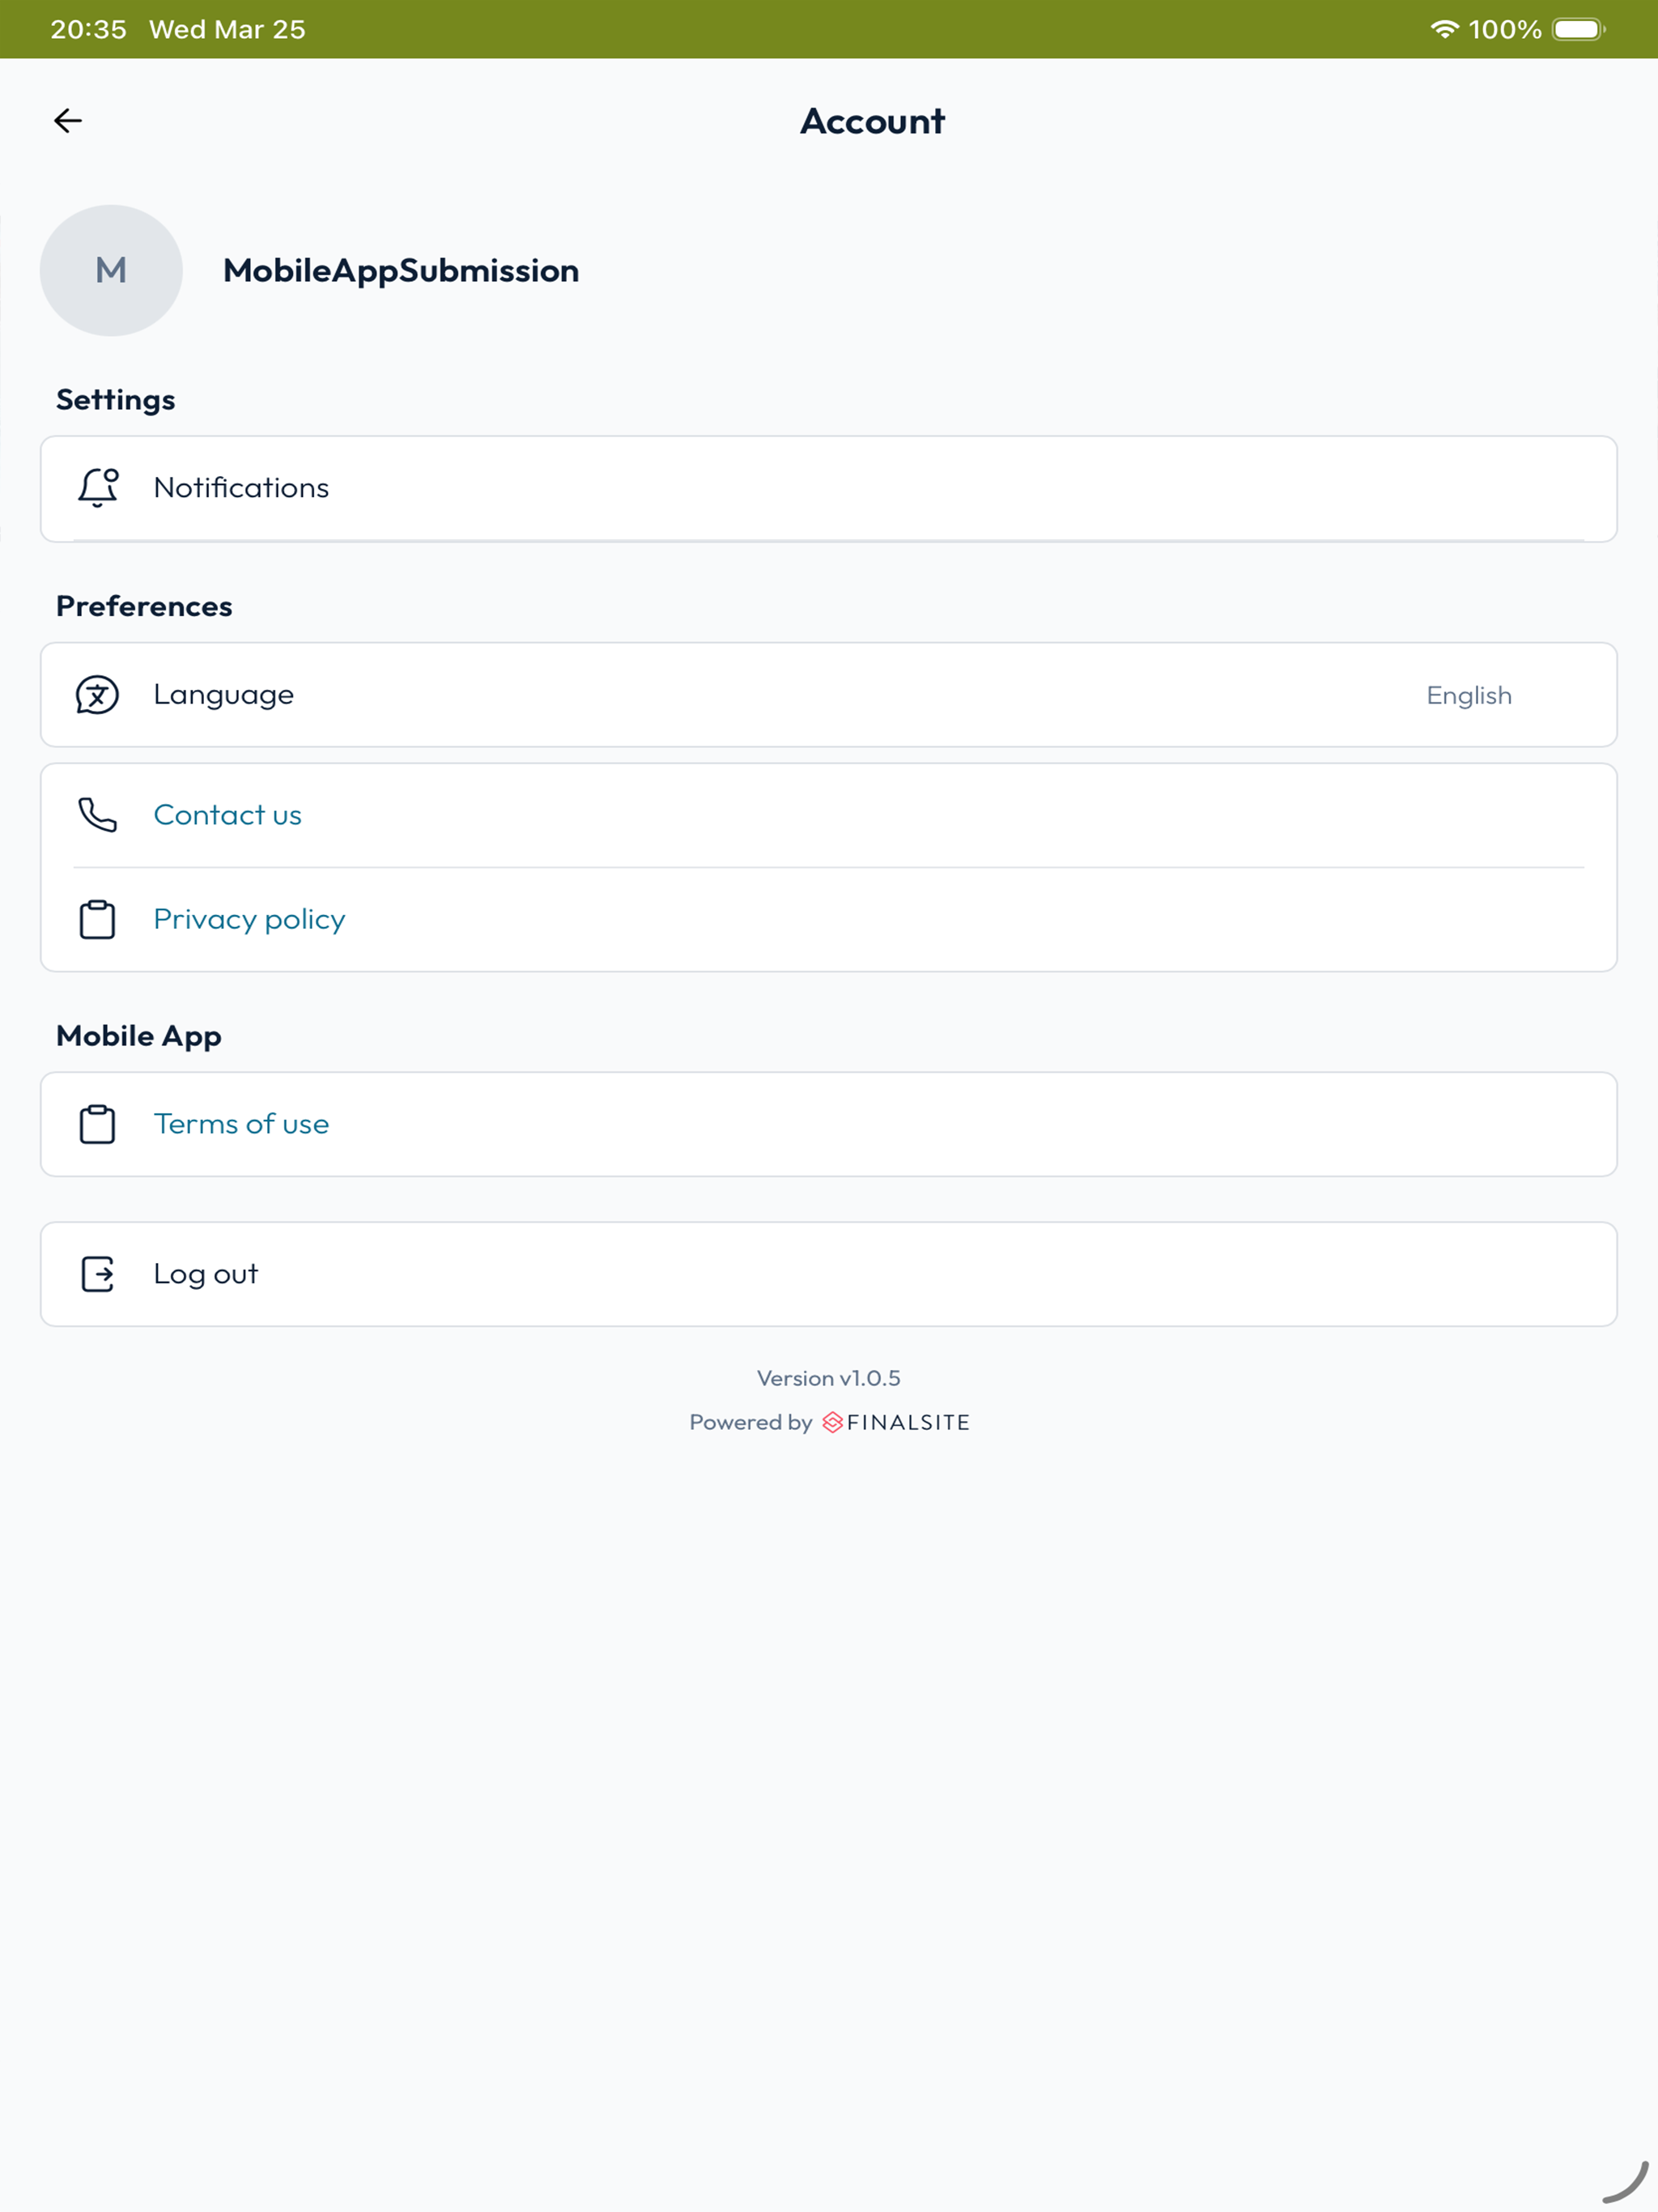This screenshot has width=1658, height=2212.
Task: Open the M profile avatar
Action: click(x=111, y=270)
